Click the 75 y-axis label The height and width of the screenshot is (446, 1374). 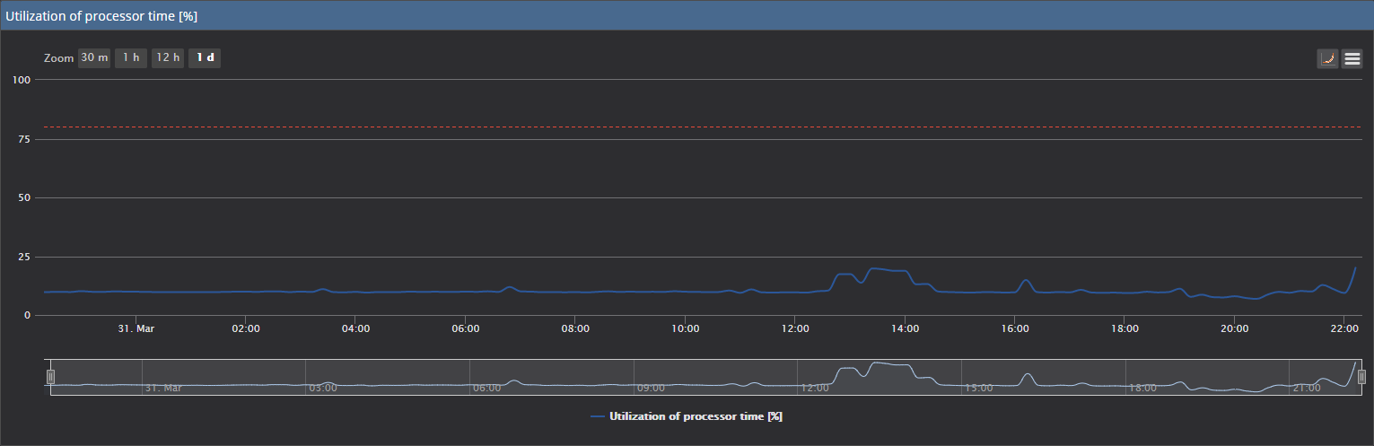tap(25, 139)
